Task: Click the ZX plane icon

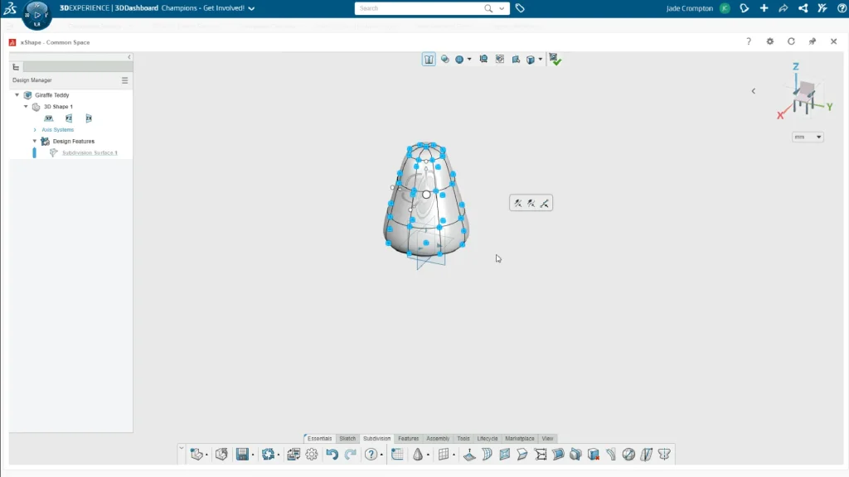Action: point(89,118)
